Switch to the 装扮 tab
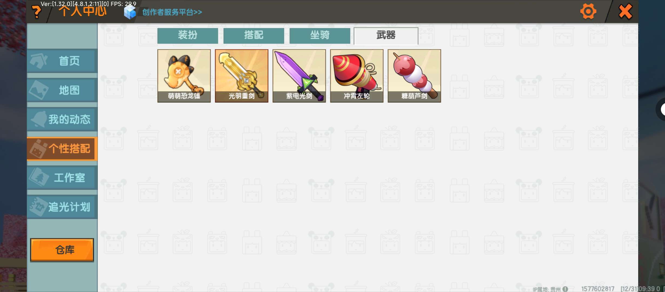665x292 pixels. click(188, 35)
